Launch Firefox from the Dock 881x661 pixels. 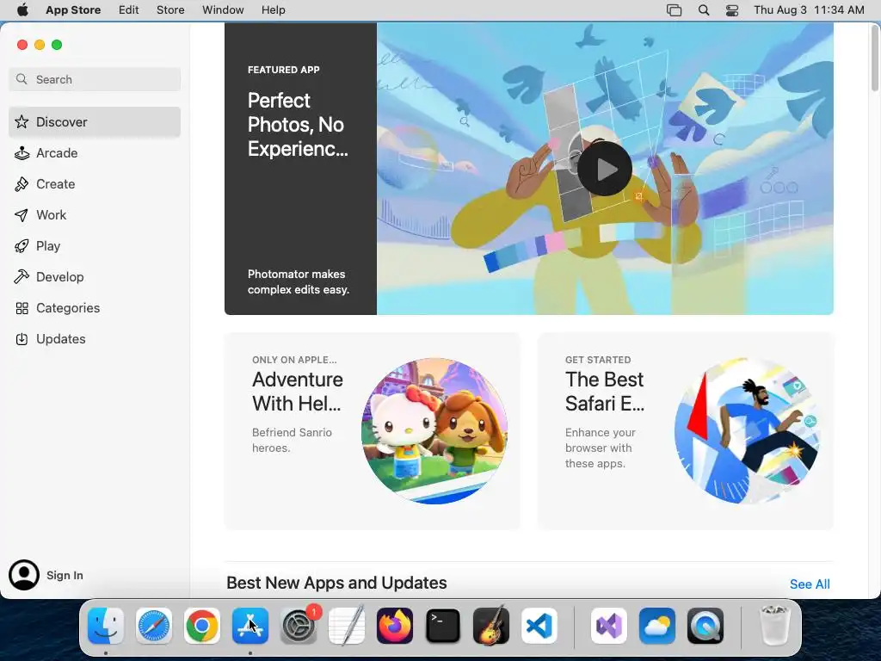click(395, 626)
